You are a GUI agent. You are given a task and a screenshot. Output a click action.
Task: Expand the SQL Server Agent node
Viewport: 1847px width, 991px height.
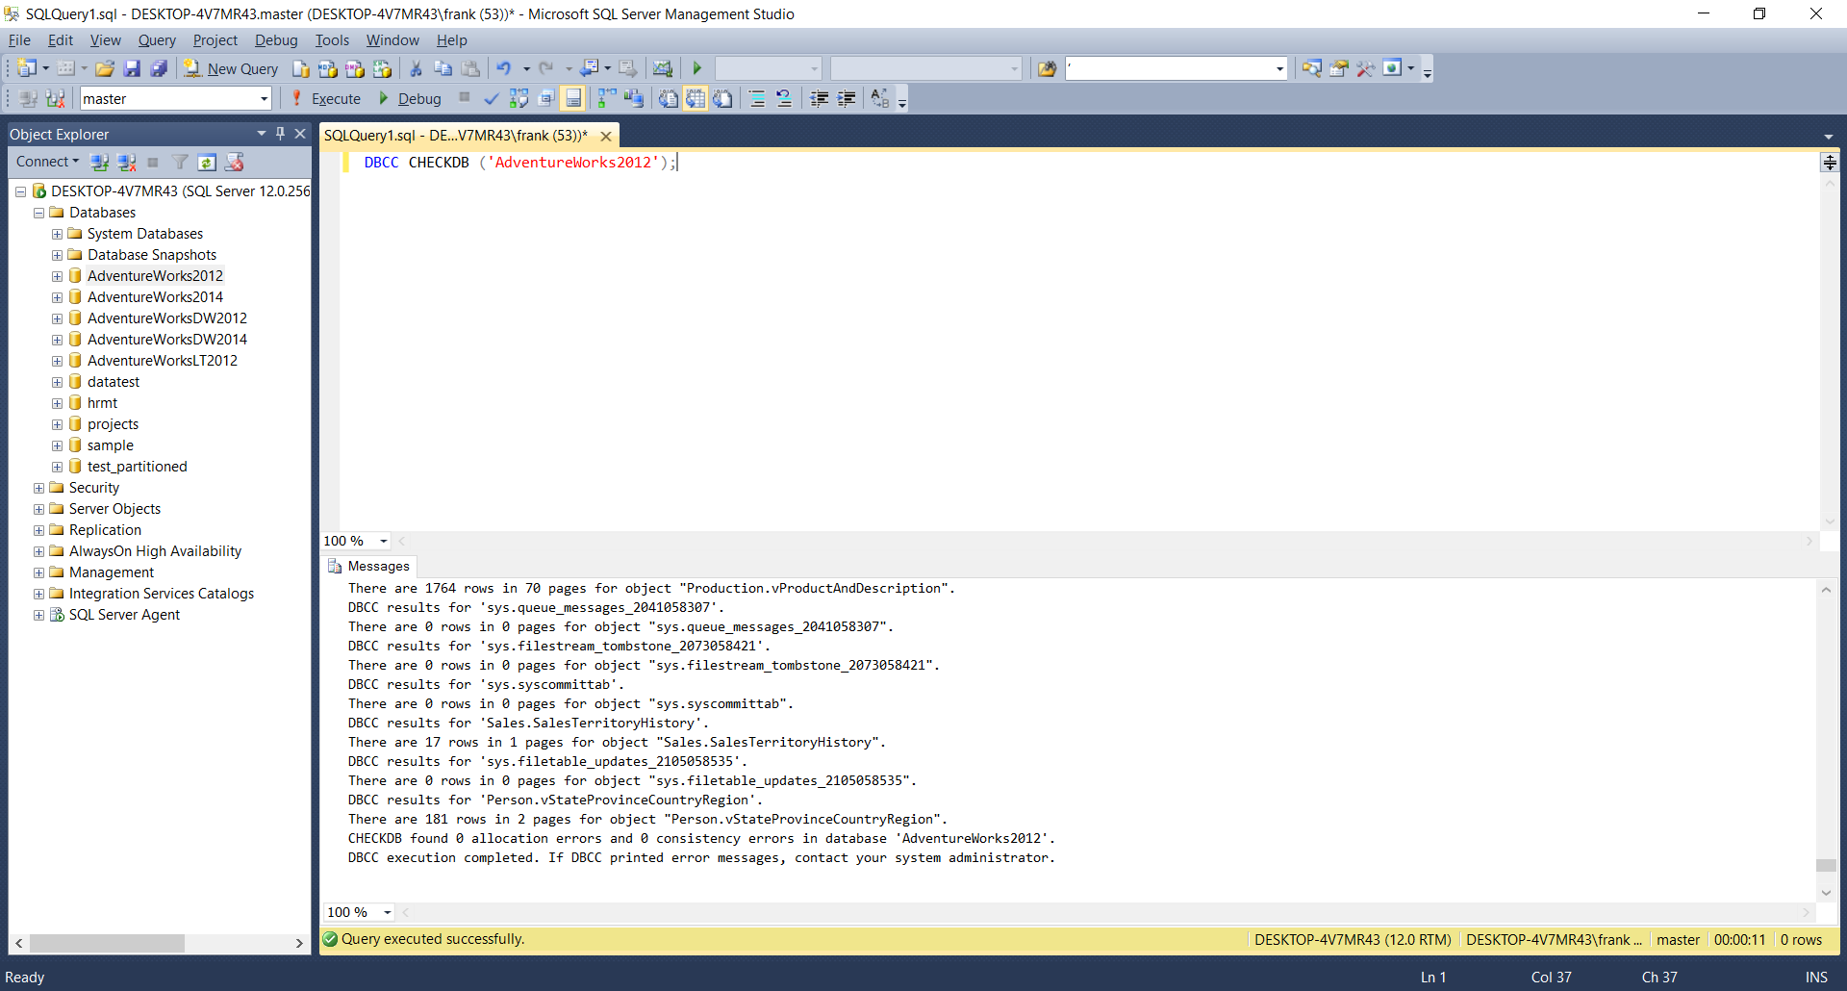(38, 615)
